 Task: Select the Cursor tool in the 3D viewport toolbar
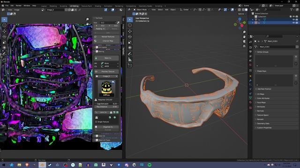click(130, 25)
